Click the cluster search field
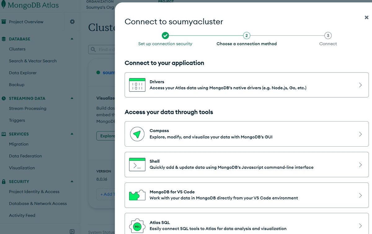This screenshot has width=372, height=234. (102, 50)
